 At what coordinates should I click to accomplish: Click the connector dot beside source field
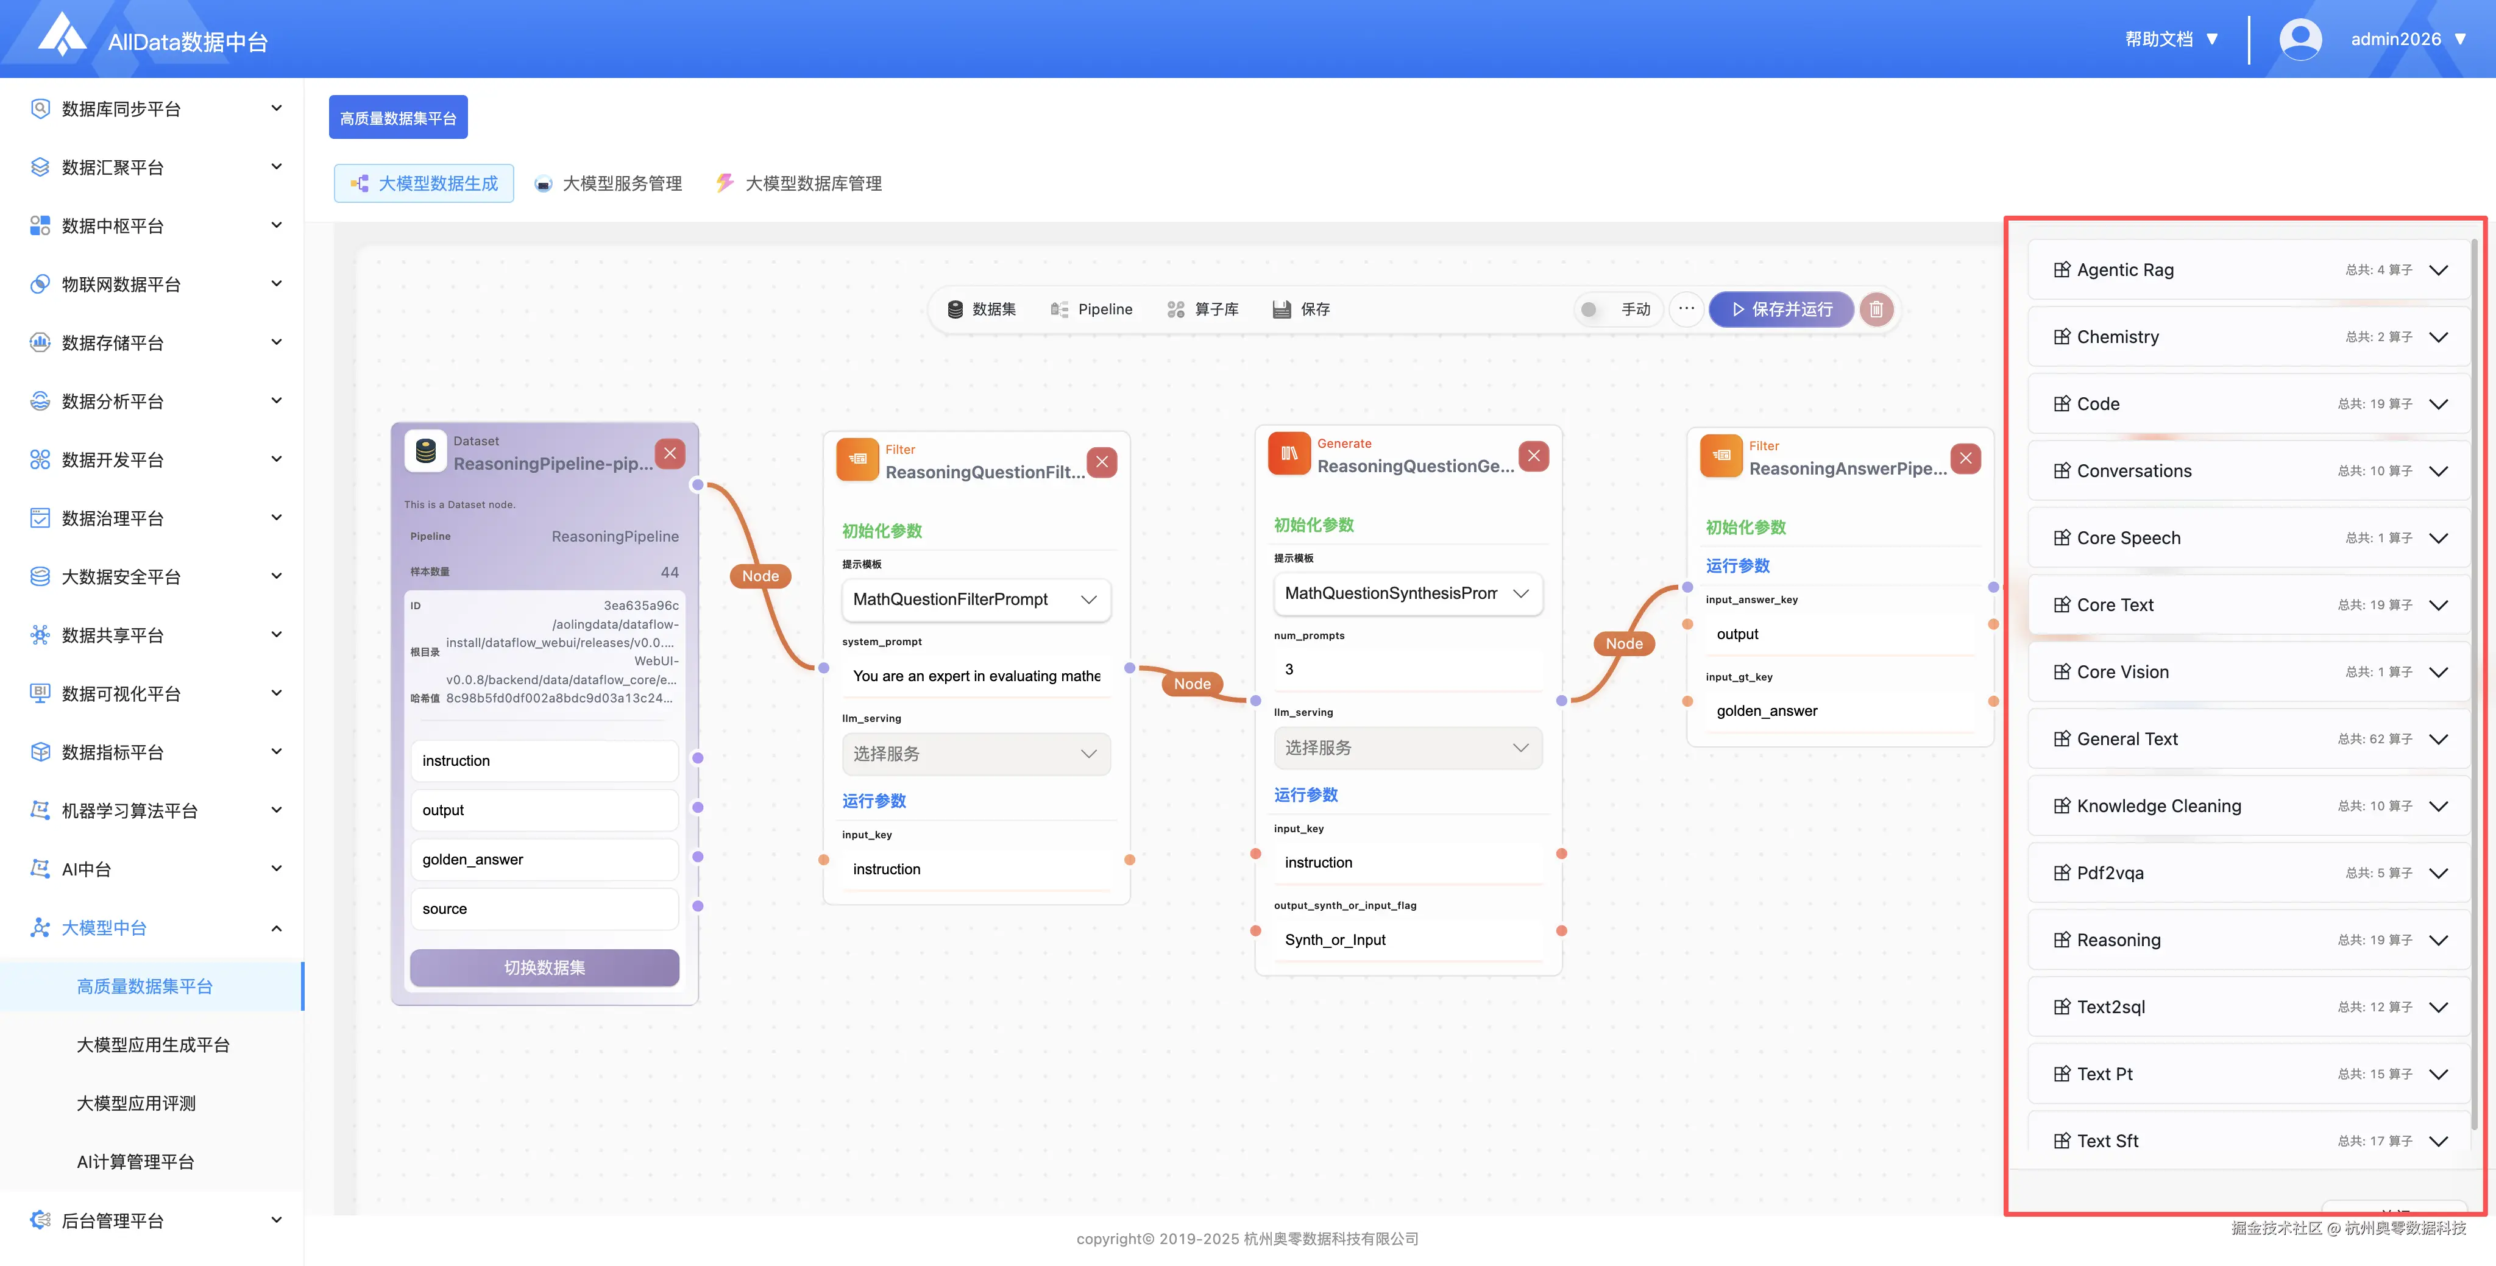click(698, 907)
